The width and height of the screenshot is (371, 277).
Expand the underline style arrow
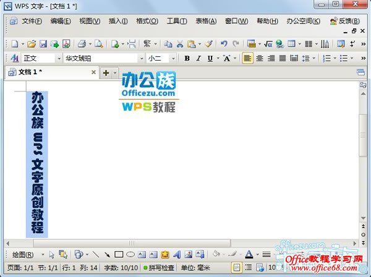click(218, 58)
